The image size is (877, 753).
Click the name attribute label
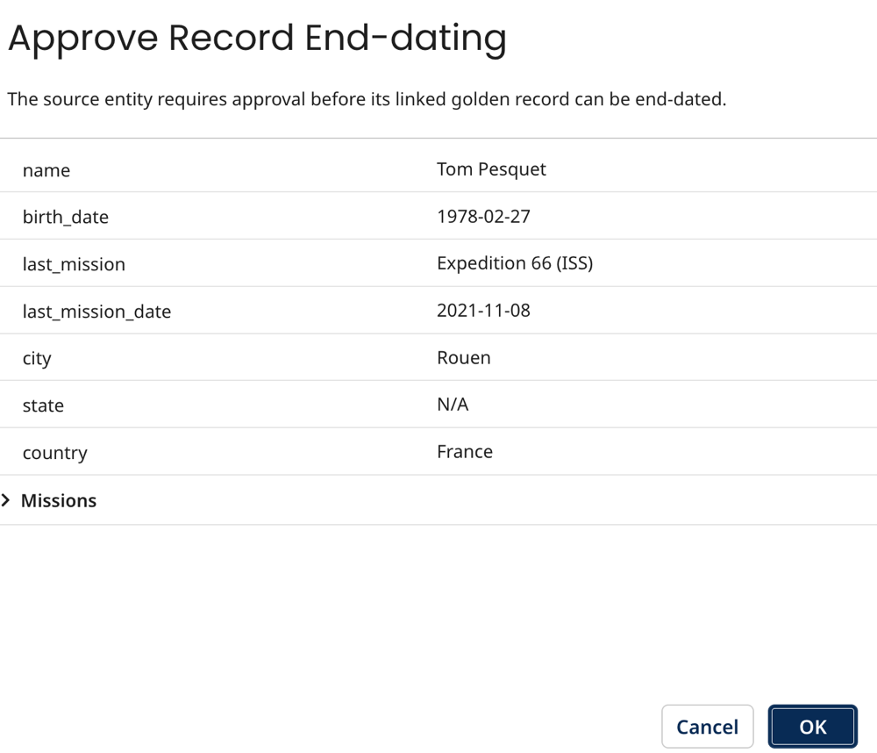click(46, 169)
